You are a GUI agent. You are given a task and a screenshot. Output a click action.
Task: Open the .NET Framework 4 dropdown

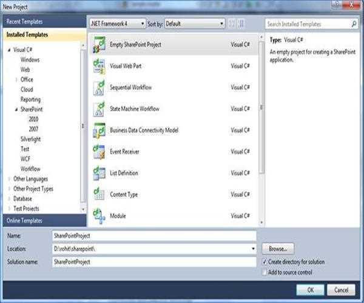118,24
